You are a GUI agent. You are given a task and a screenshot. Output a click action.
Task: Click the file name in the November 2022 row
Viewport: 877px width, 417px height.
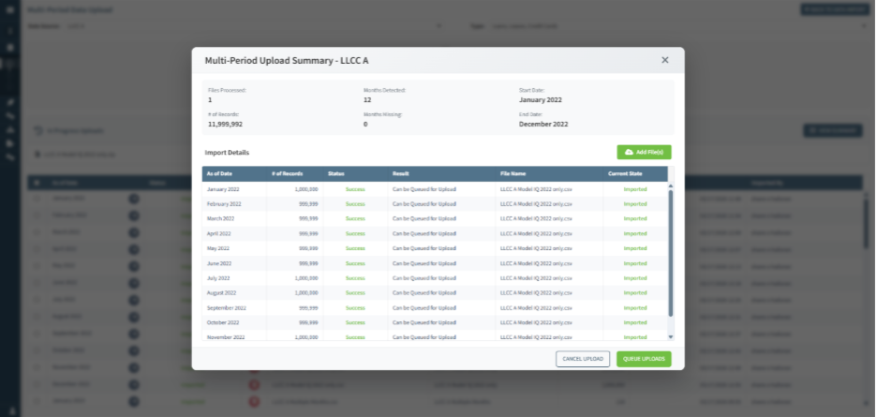point(536,337)
